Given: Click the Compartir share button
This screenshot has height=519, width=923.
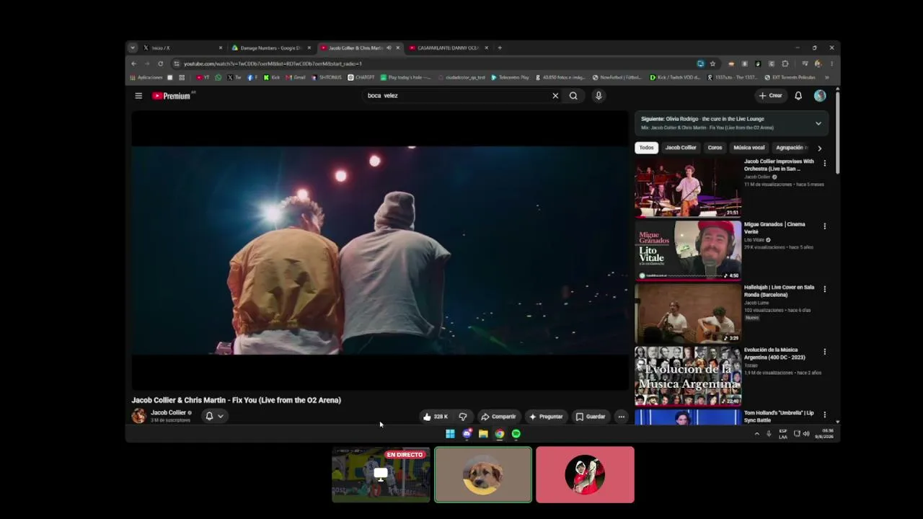Looking at the screenshot, I should click(x=498, y=417).
